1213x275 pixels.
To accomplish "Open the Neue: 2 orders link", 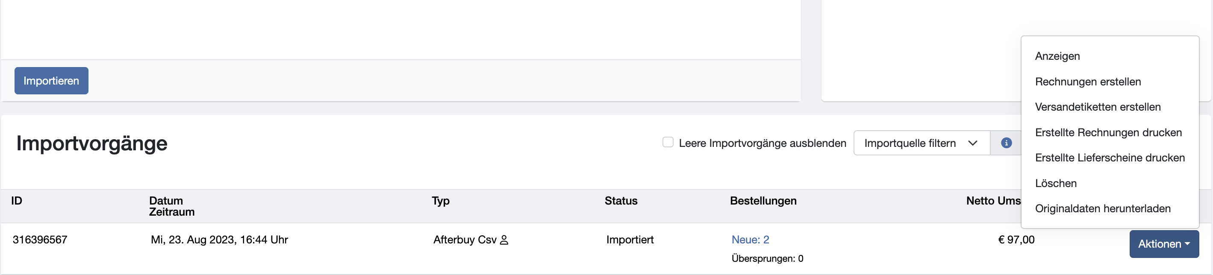I will [750, 240].
